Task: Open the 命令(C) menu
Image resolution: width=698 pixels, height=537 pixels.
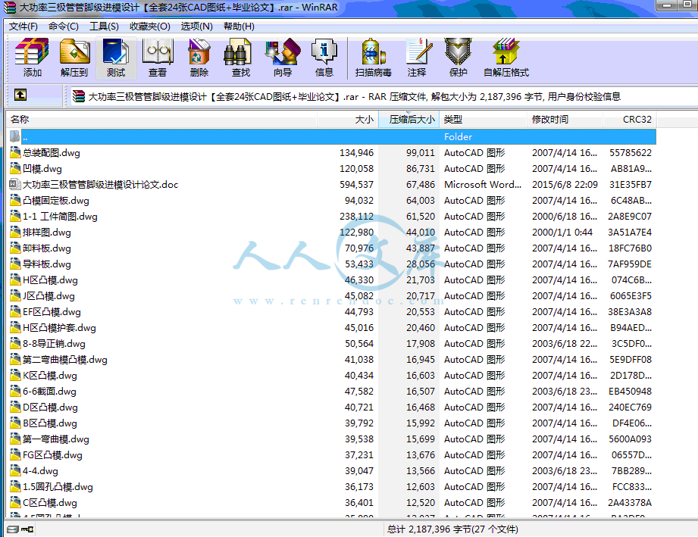Action: tap(64, 27)
